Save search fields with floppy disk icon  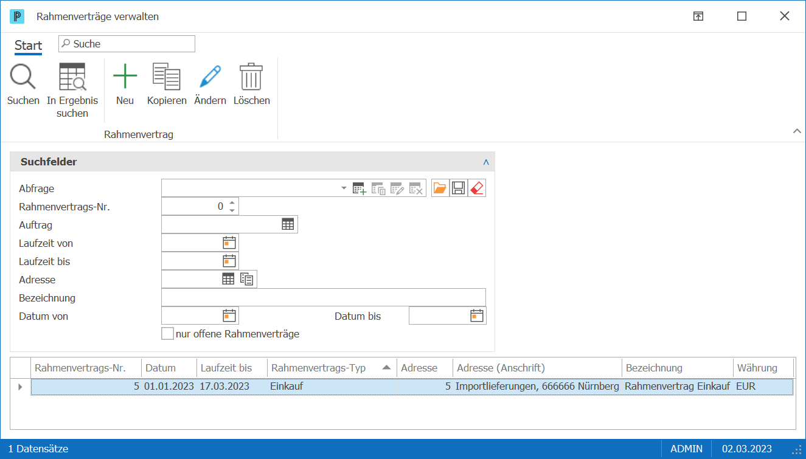click(459, 188)
